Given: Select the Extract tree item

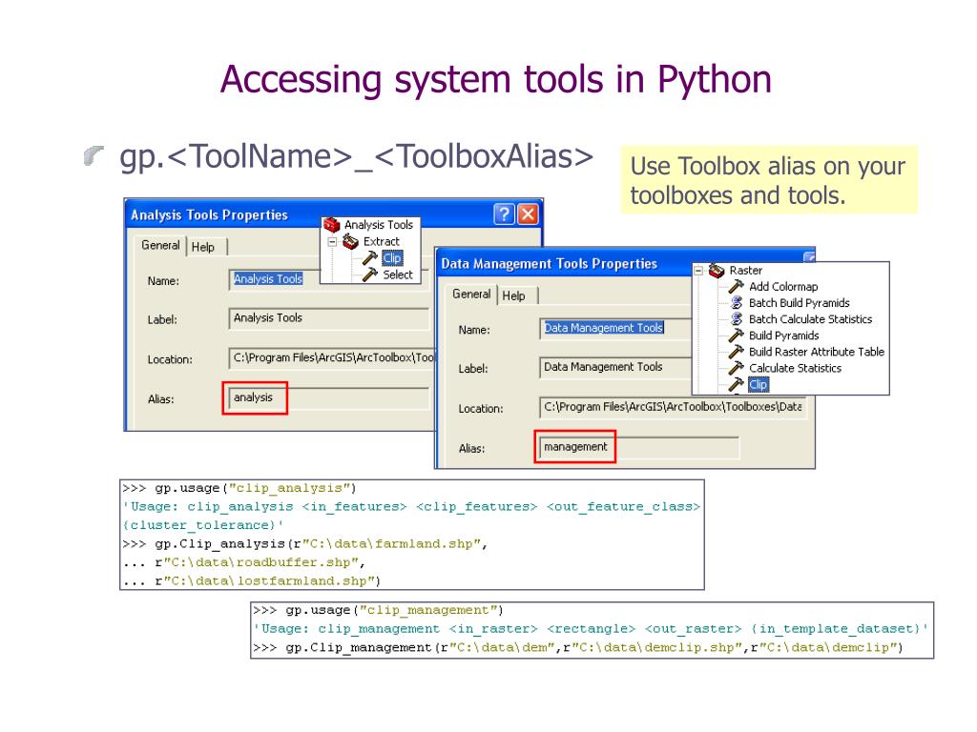Looking at the screenshot, I should tap(381, 241).
